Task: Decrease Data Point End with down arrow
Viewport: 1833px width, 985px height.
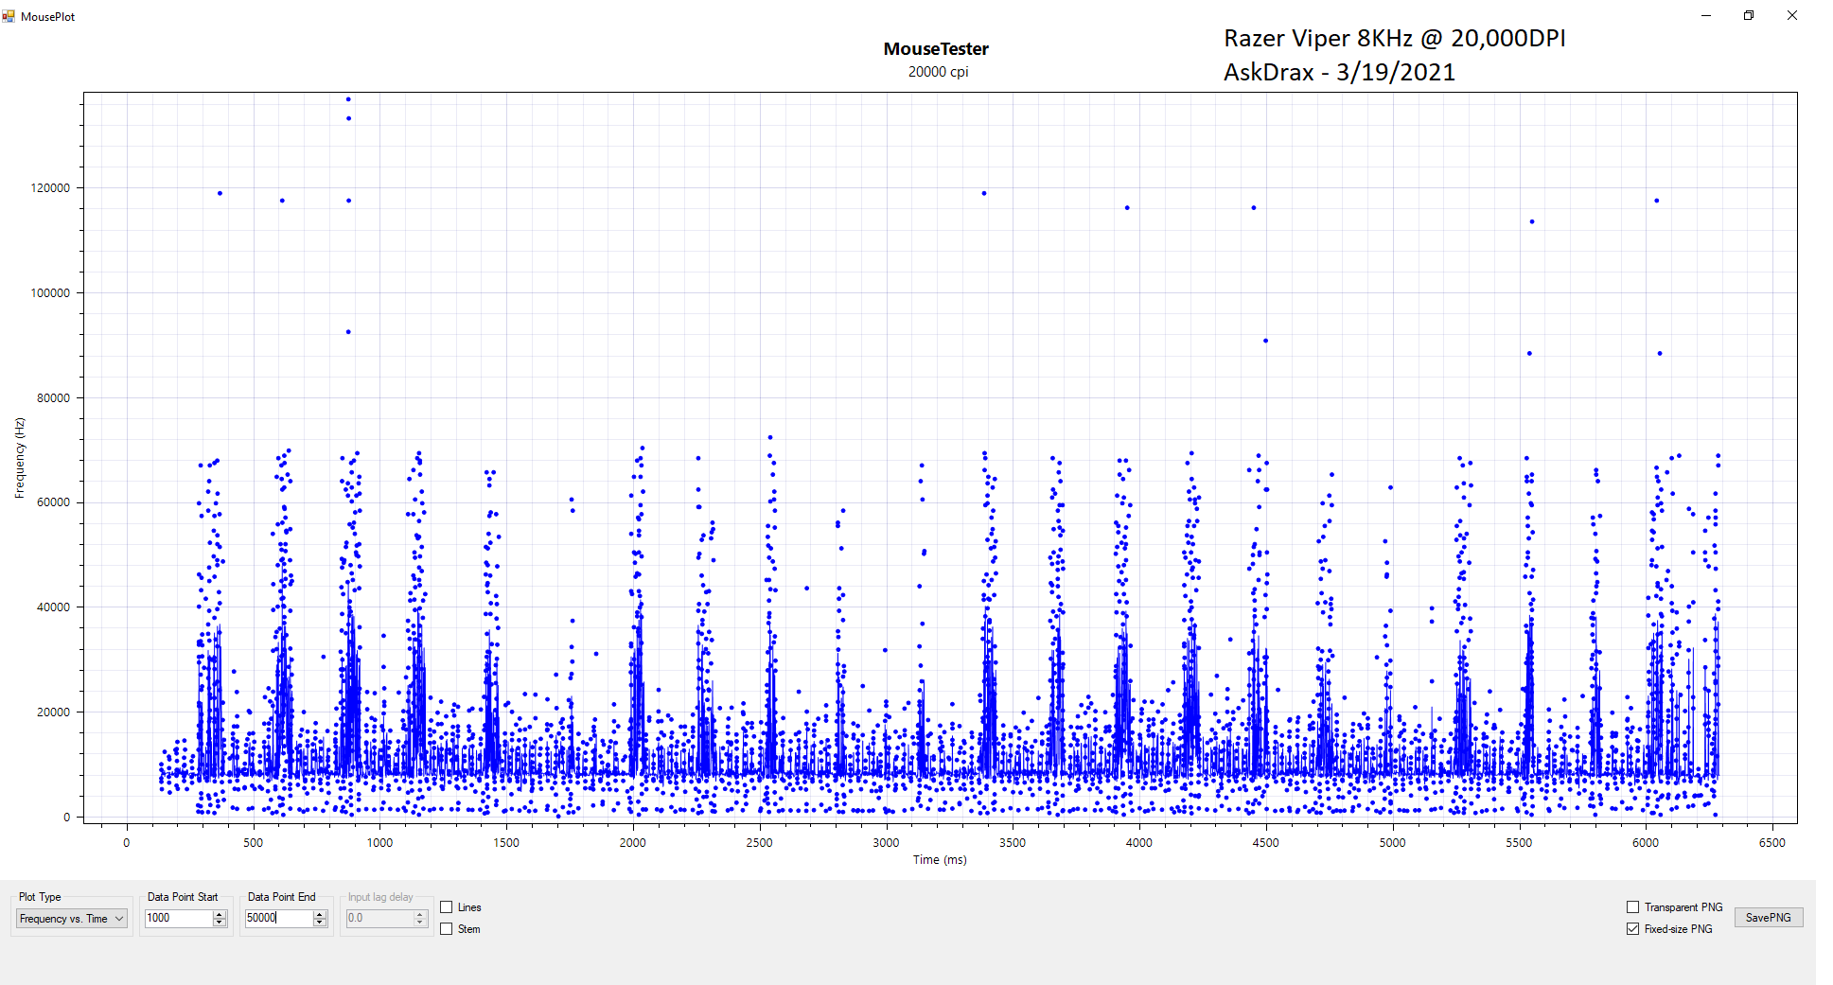Action: click(x=320, y=923)
